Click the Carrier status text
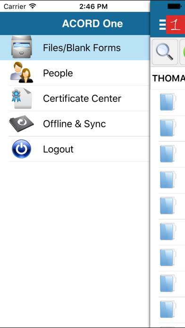 point(15,7)
